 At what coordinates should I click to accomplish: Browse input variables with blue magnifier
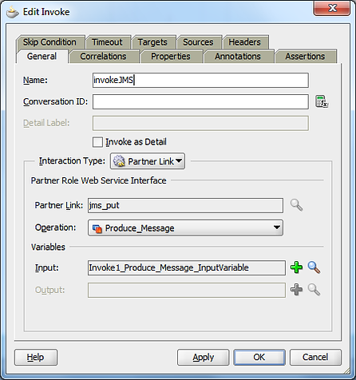314,267
